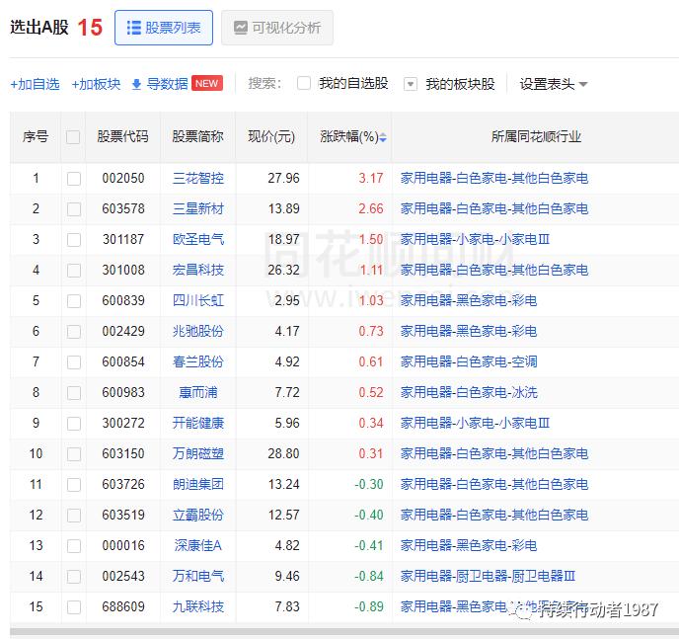Click stock code 600854

click(122, 362)
